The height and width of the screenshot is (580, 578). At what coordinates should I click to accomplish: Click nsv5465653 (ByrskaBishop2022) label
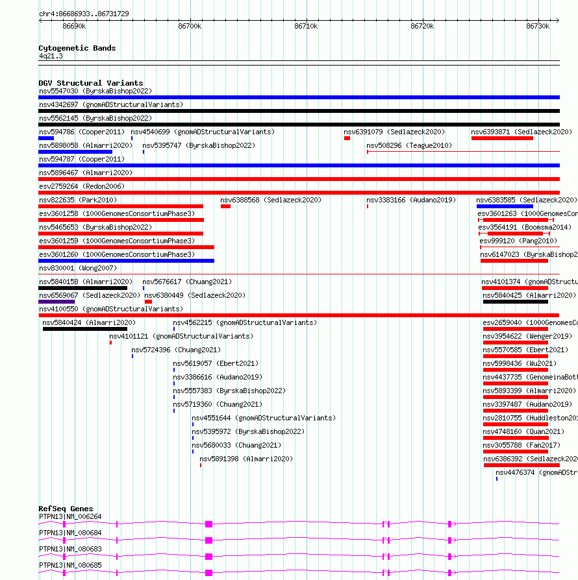tap(95, 228)
